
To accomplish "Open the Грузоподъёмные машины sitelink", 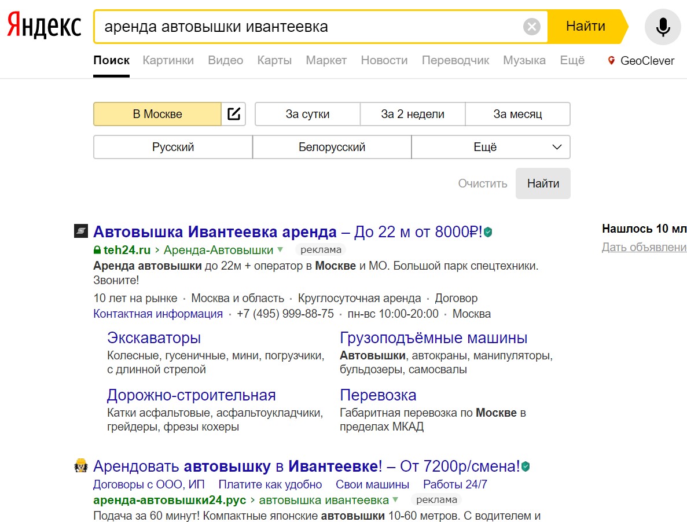I will (433, 338).
